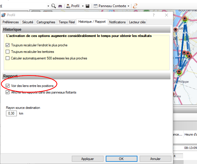Enable Toujours recalculer les territoires

(x=8, y=52)
